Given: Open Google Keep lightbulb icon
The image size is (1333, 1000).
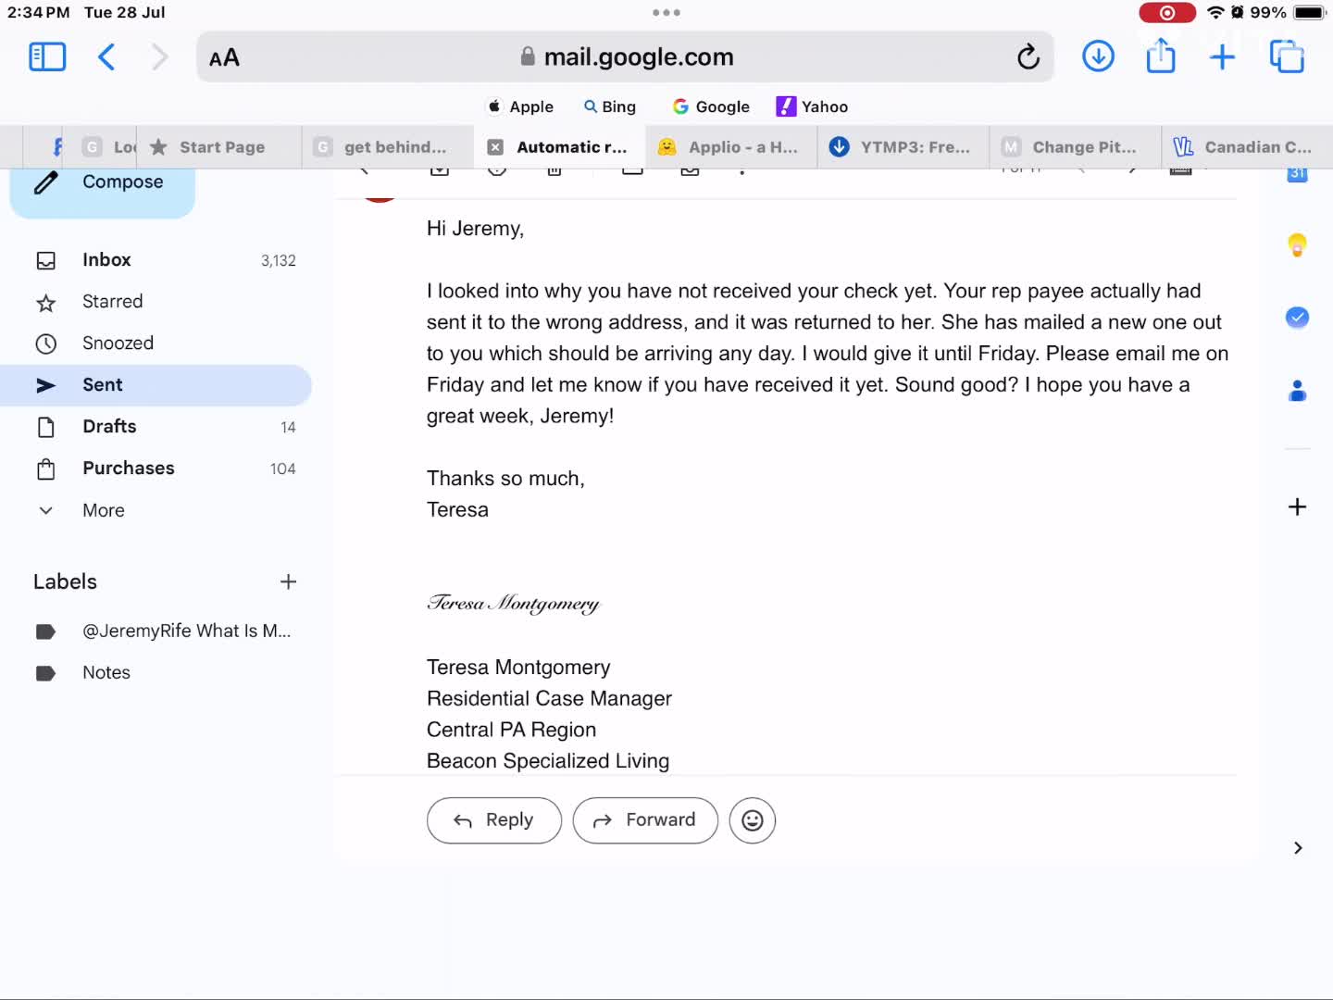Looking at the screenshot, I should (x=1297, y=245).
